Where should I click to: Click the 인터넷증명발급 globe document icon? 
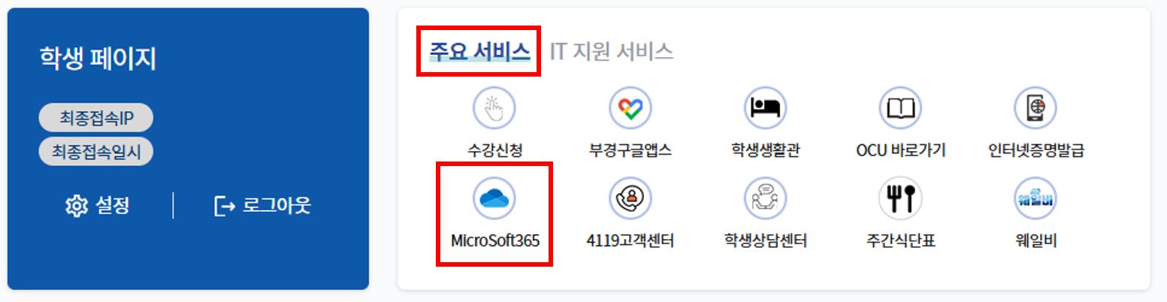tap(1035, 109)
